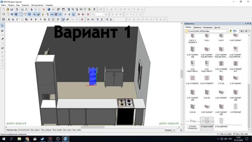
Task: Switch to the Другое library tab
Action: click(217, 27)
